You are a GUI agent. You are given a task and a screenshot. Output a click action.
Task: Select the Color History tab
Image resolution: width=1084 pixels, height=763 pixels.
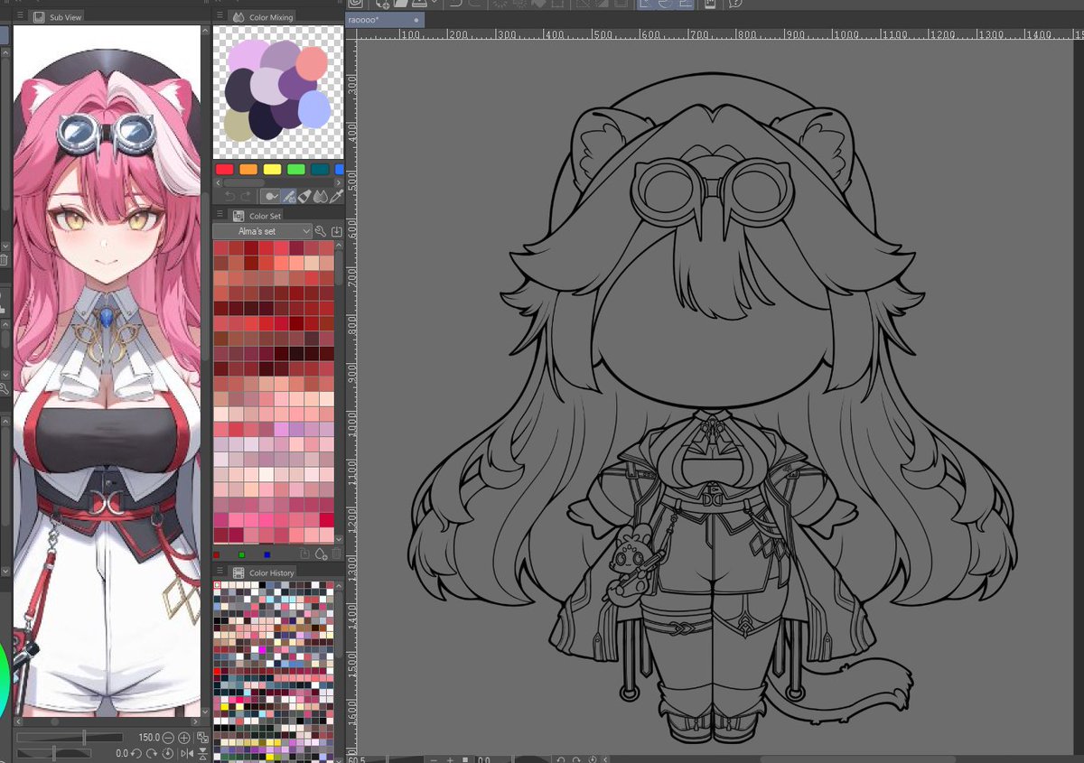[263, 573]
